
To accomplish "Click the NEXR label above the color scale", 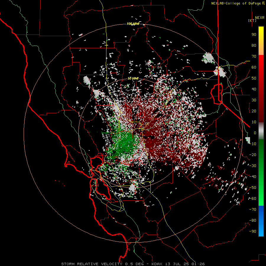I will [259, 18].
